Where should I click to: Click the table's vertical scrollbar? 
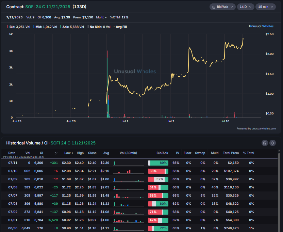[x=279, y=192]
